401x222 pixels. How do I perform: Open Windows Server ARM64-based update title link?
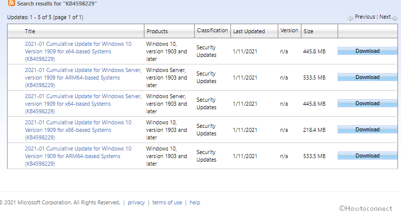coord(83,78)
